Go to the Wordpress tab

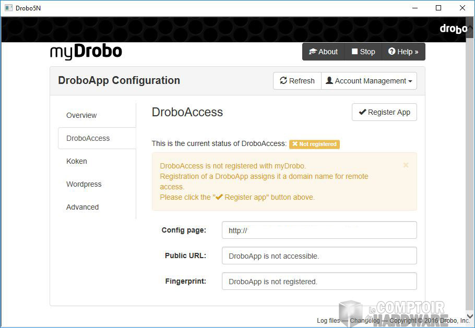tap(84, 184)
